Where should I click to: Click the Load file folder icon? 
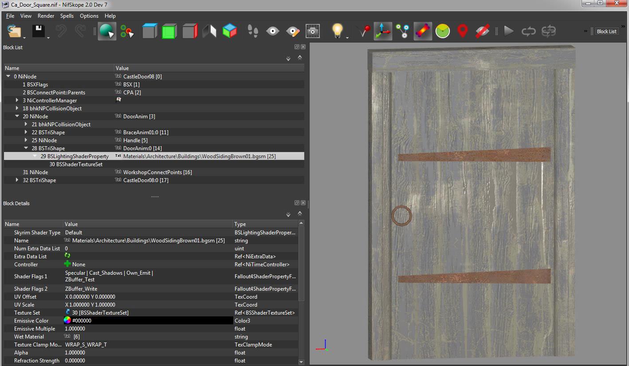(14, 31)
